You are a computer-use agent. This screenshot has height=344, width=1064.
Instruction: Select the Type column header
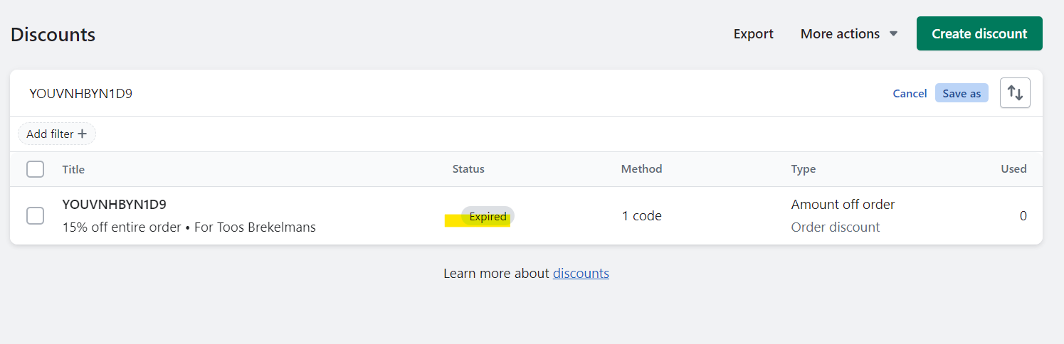804,169
